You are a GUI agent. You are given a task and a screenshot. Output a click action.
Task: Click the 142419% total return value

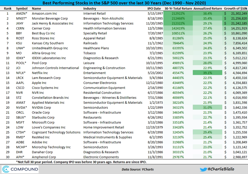[x=178, y=29]
